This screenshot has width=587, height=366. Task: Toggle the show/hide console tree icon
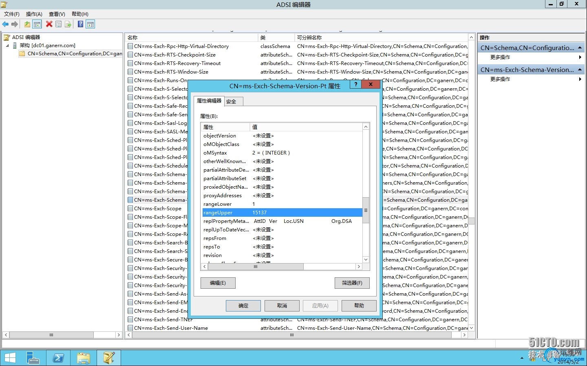pos(37,24)
